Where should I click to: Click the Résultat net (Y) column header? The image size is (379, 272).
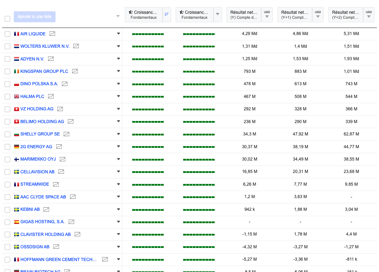pos(244,15)
